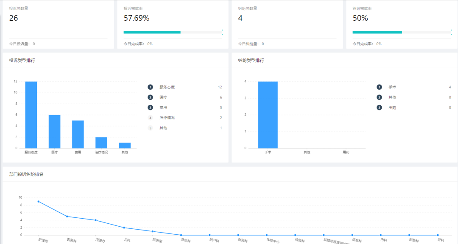Click the 费用 bar in complaint chart
Screen dimensions: 458x244
pyautogui.click(x=78, y=134)
